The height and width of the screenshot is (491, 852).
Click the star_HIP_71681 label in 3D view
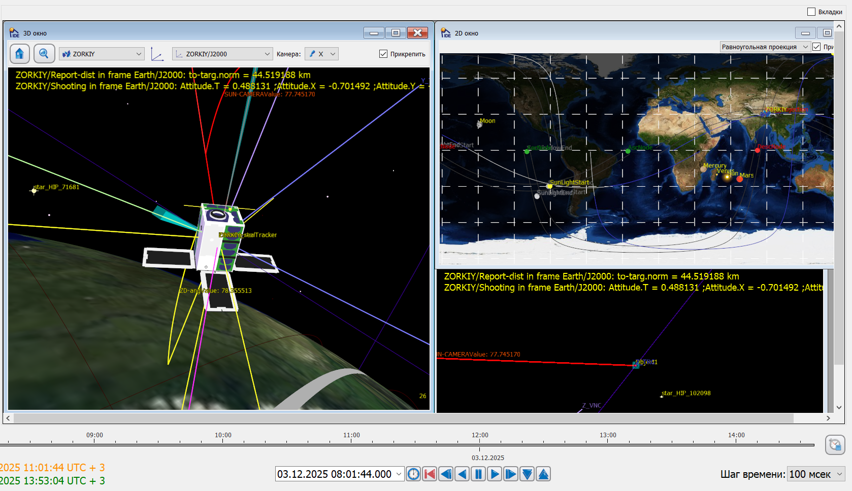click(57, 187)
